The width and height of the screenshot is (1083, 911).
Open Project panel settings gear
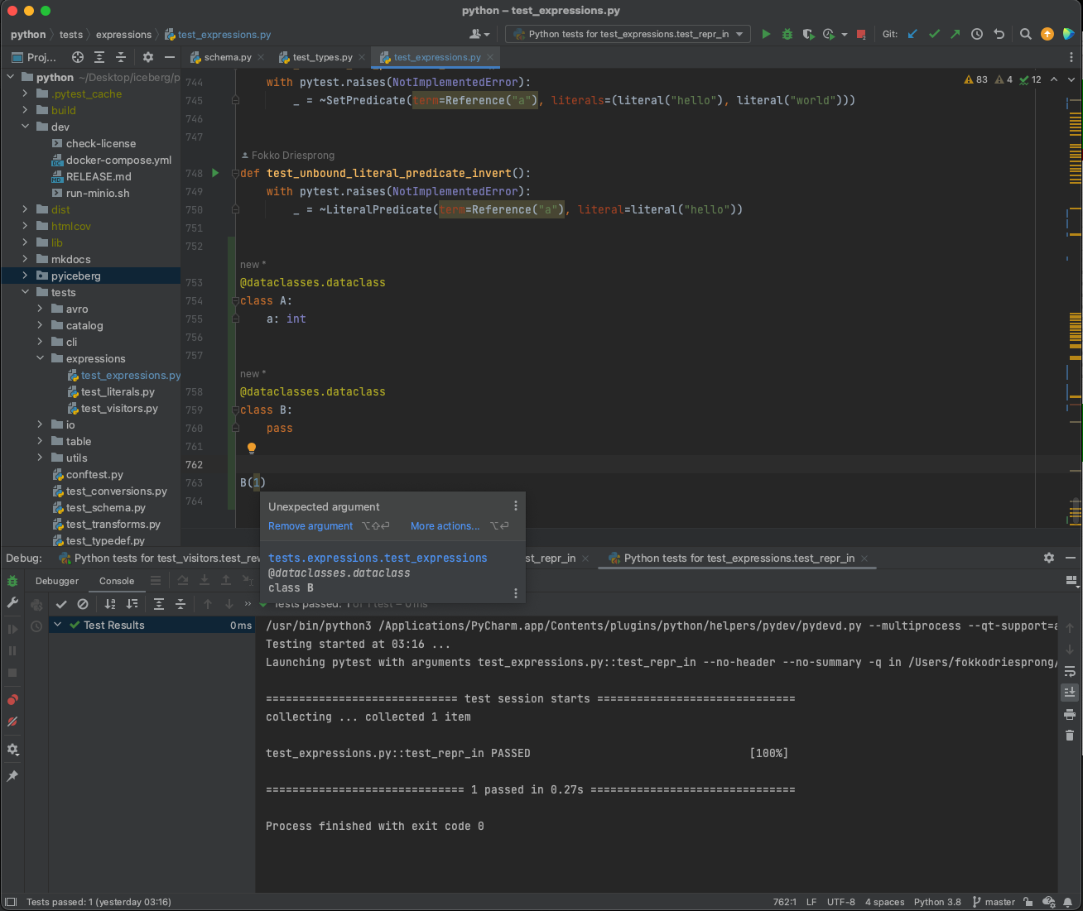(148, 57)
